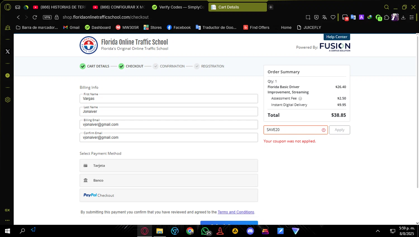Viewport: 419px width, 237px height.
Task: Click the snapshot capture icon in address bar
Action: tap(308, 17)
